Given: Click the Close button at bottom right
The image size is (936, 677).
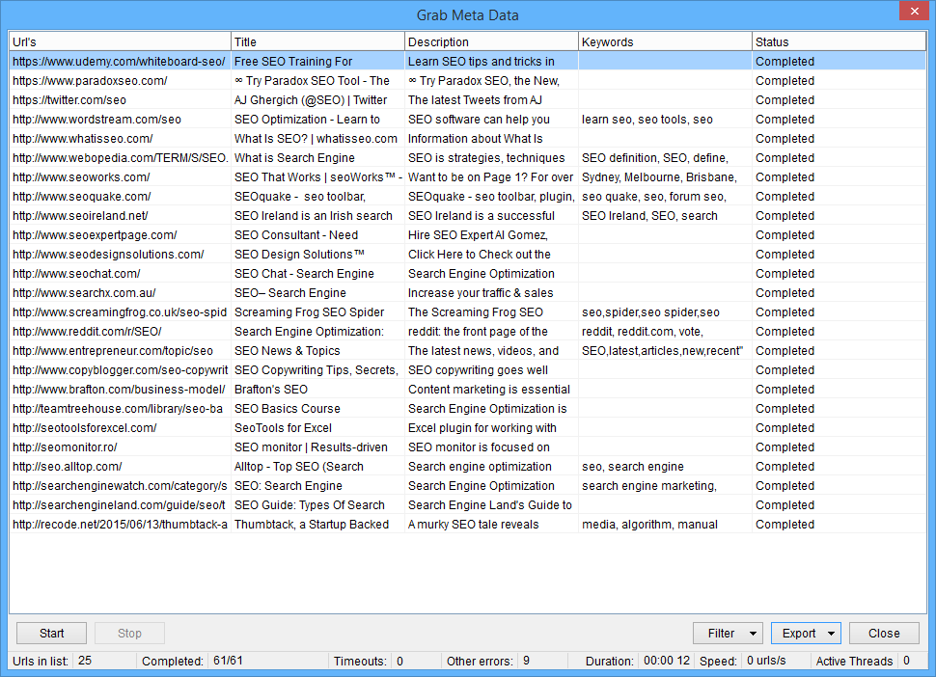Looking at the screenshot, I should (884, 634).
